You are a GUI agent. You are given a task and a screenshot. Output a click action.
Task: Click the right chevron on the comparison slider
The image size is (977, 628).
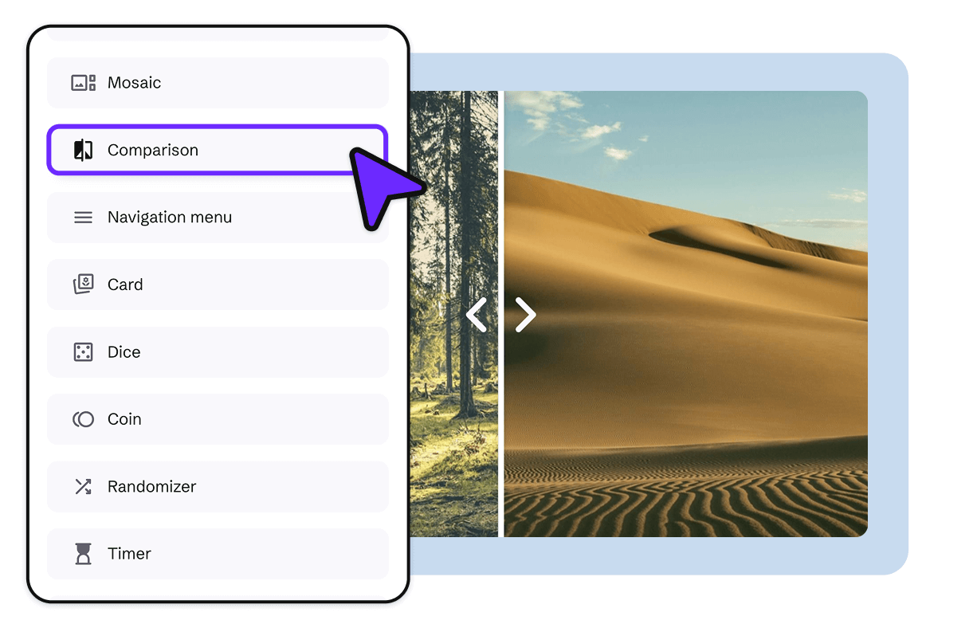[526, 315]
